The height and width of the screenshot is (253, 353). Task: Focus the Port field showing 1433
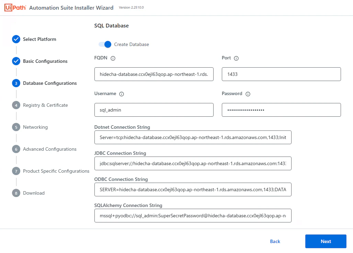pyautogui.click(x=281, y=74)
